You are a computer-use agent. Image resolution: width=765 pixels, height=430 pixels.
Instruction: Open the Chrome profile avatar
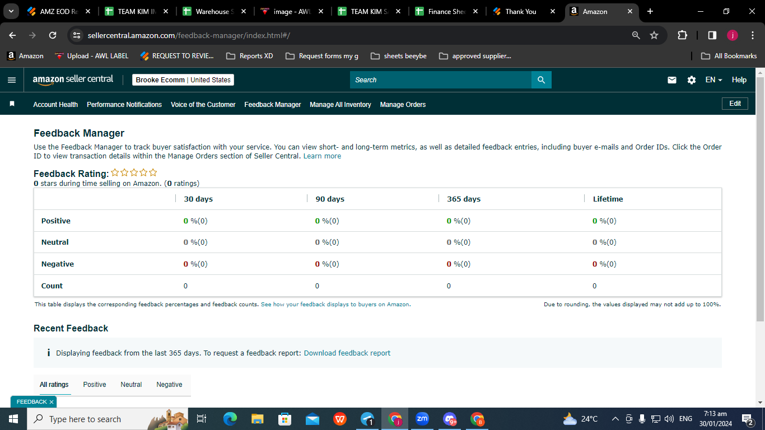[x=733, y=35]
